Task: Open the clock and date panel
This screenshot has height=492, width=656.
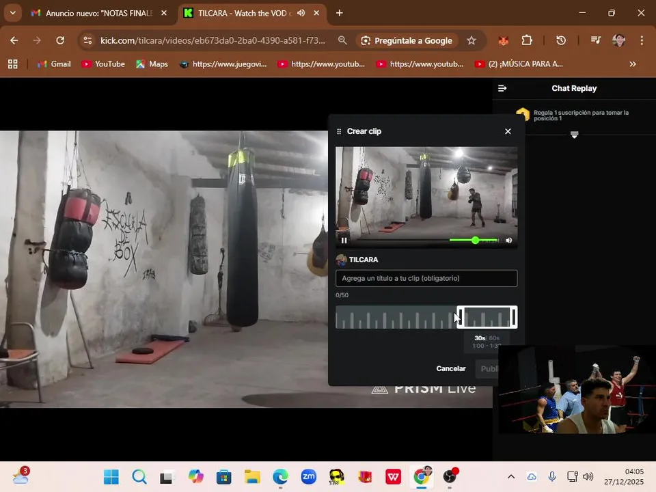Action: (x=624, y=476)
